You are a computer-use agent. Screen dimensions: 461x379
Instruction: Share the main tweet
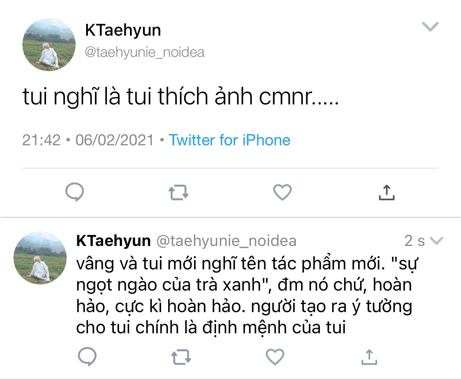coord(386,192)
